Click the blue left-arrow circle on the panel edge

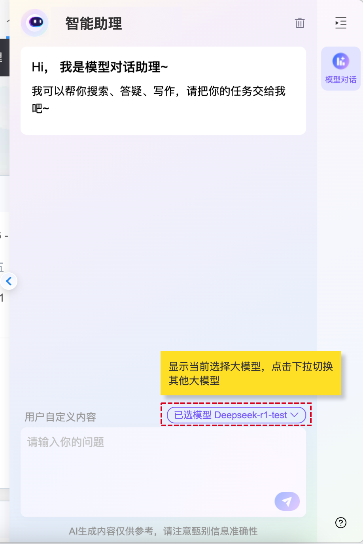pyautogui.click(x=9, y=281)
